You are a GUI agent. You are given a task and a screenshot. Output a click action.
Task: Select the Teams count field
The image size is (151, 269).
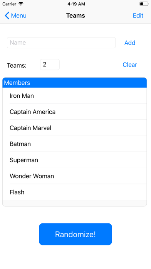point(50,65)
